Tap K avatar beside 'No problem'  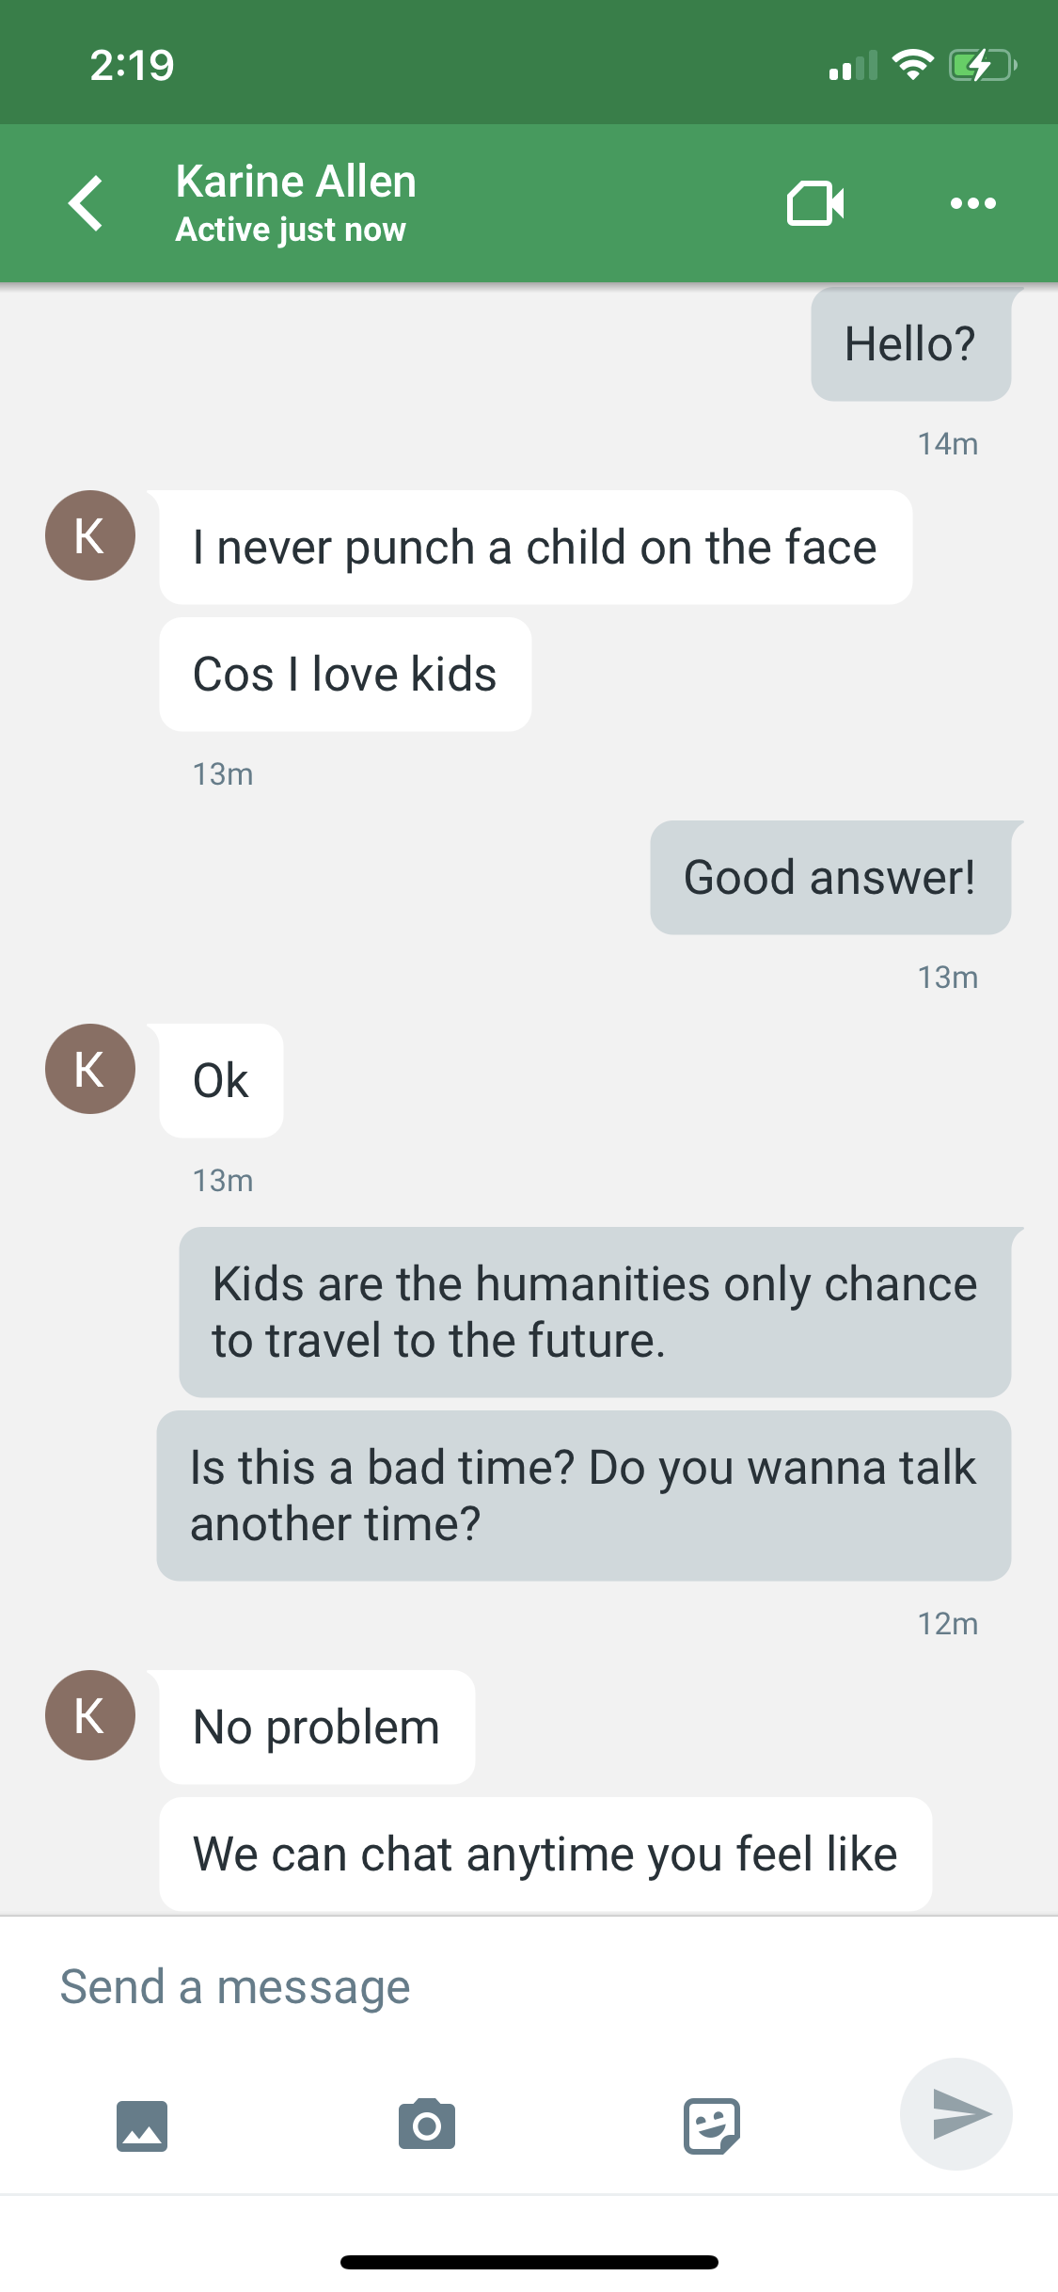(x=90, y=1715)
